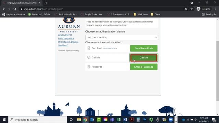
Task: Open Excel from the taskbar
Action: point(119,120)
